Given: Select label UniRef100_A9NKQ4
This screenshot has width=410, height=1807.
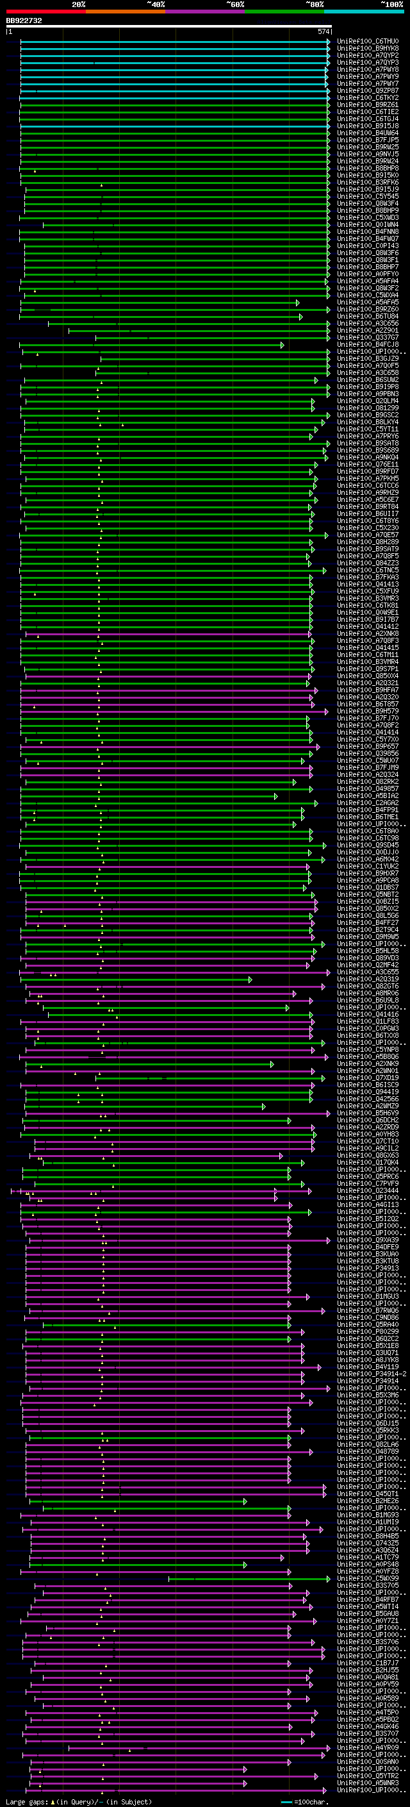Looking at the screenshot, I should (x=368, y=458).
